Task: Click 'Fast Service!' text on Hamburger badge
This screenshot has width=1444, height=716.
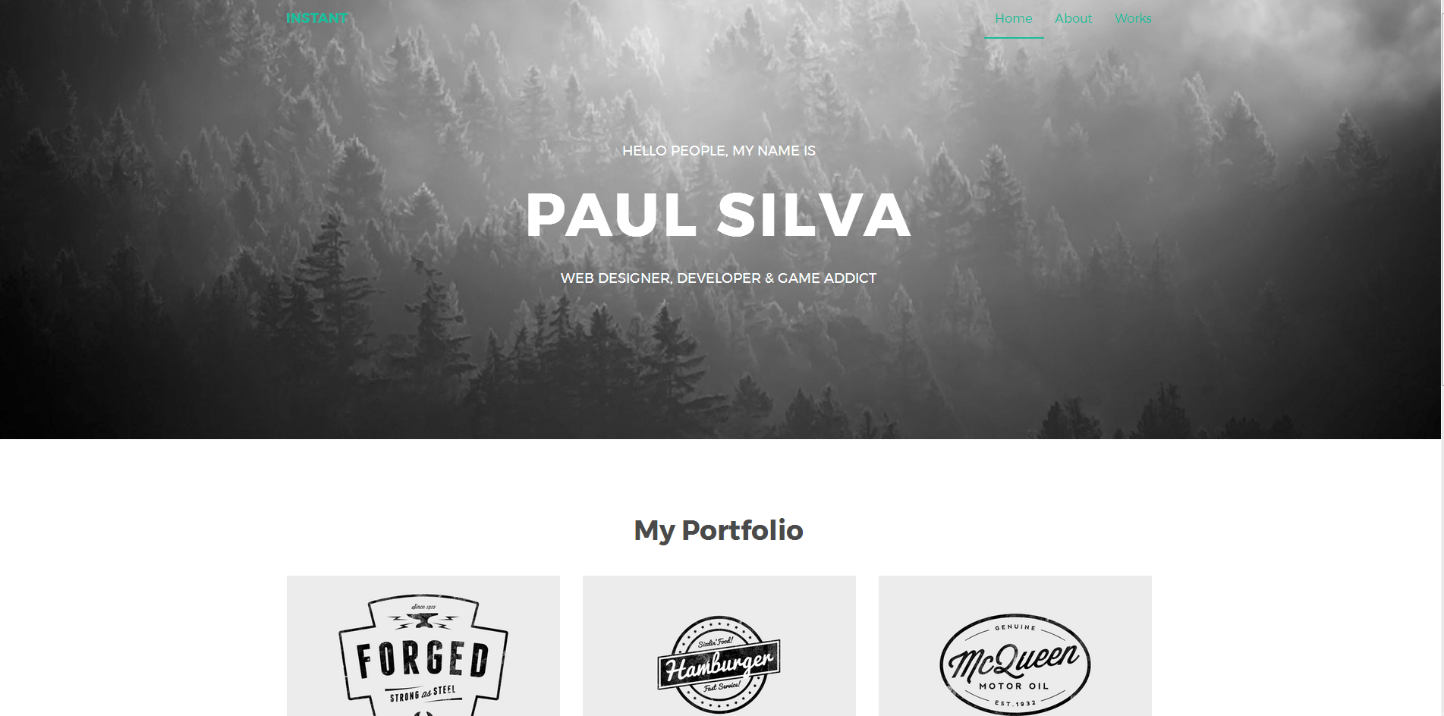Action: point(721,686)
